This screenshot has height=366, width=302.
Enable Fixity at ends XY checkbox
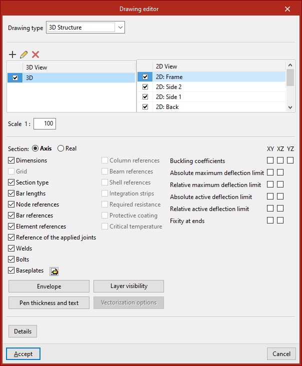[270, 220]
